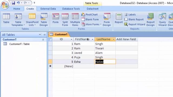Open the Undo history dropdown arrow

point(22,3)
